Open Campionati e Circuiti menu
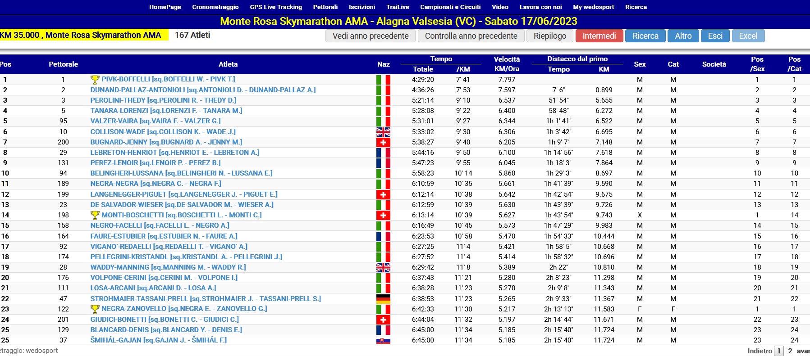The width and height of the screenshot is (810, 356). 450,7
